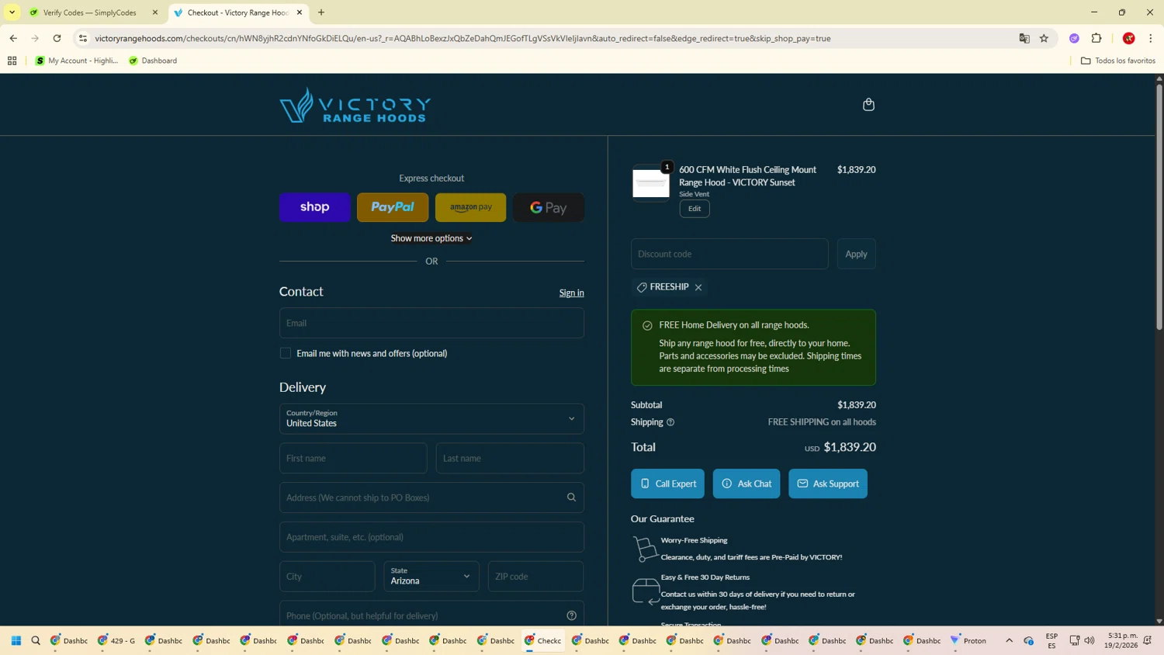Open Chrome three-dot menu

(1151, 38)
